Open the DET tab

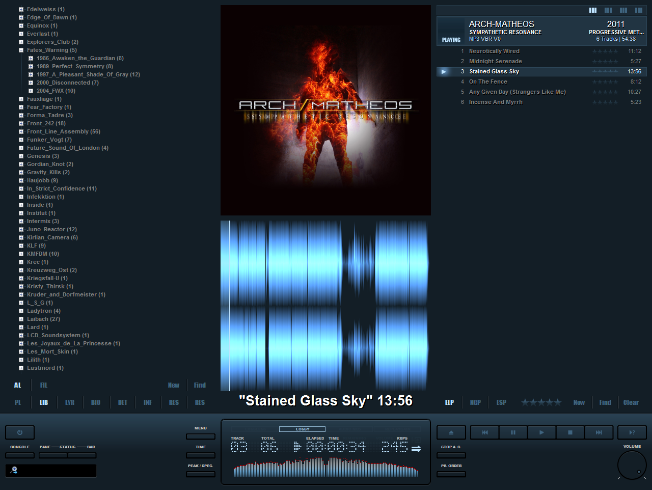coord(123,403)
